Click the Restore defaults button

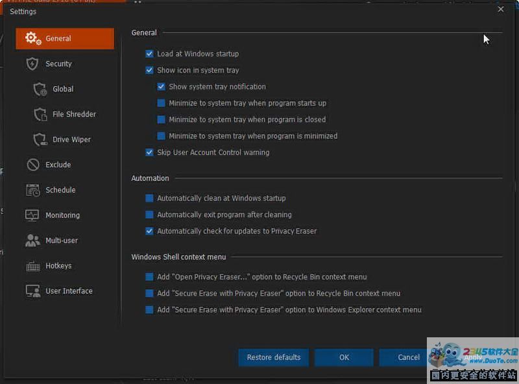(x=273, y=357)
